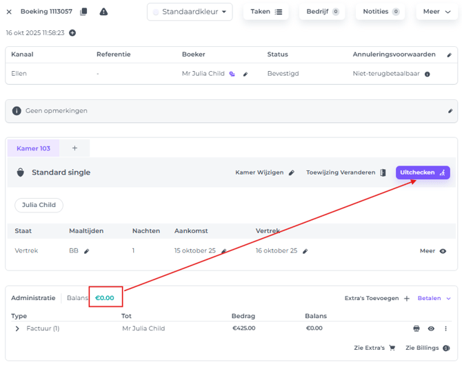Copy the booking number 1113057
The width and height of the screenshot is (462, 387).
(83, 12)
